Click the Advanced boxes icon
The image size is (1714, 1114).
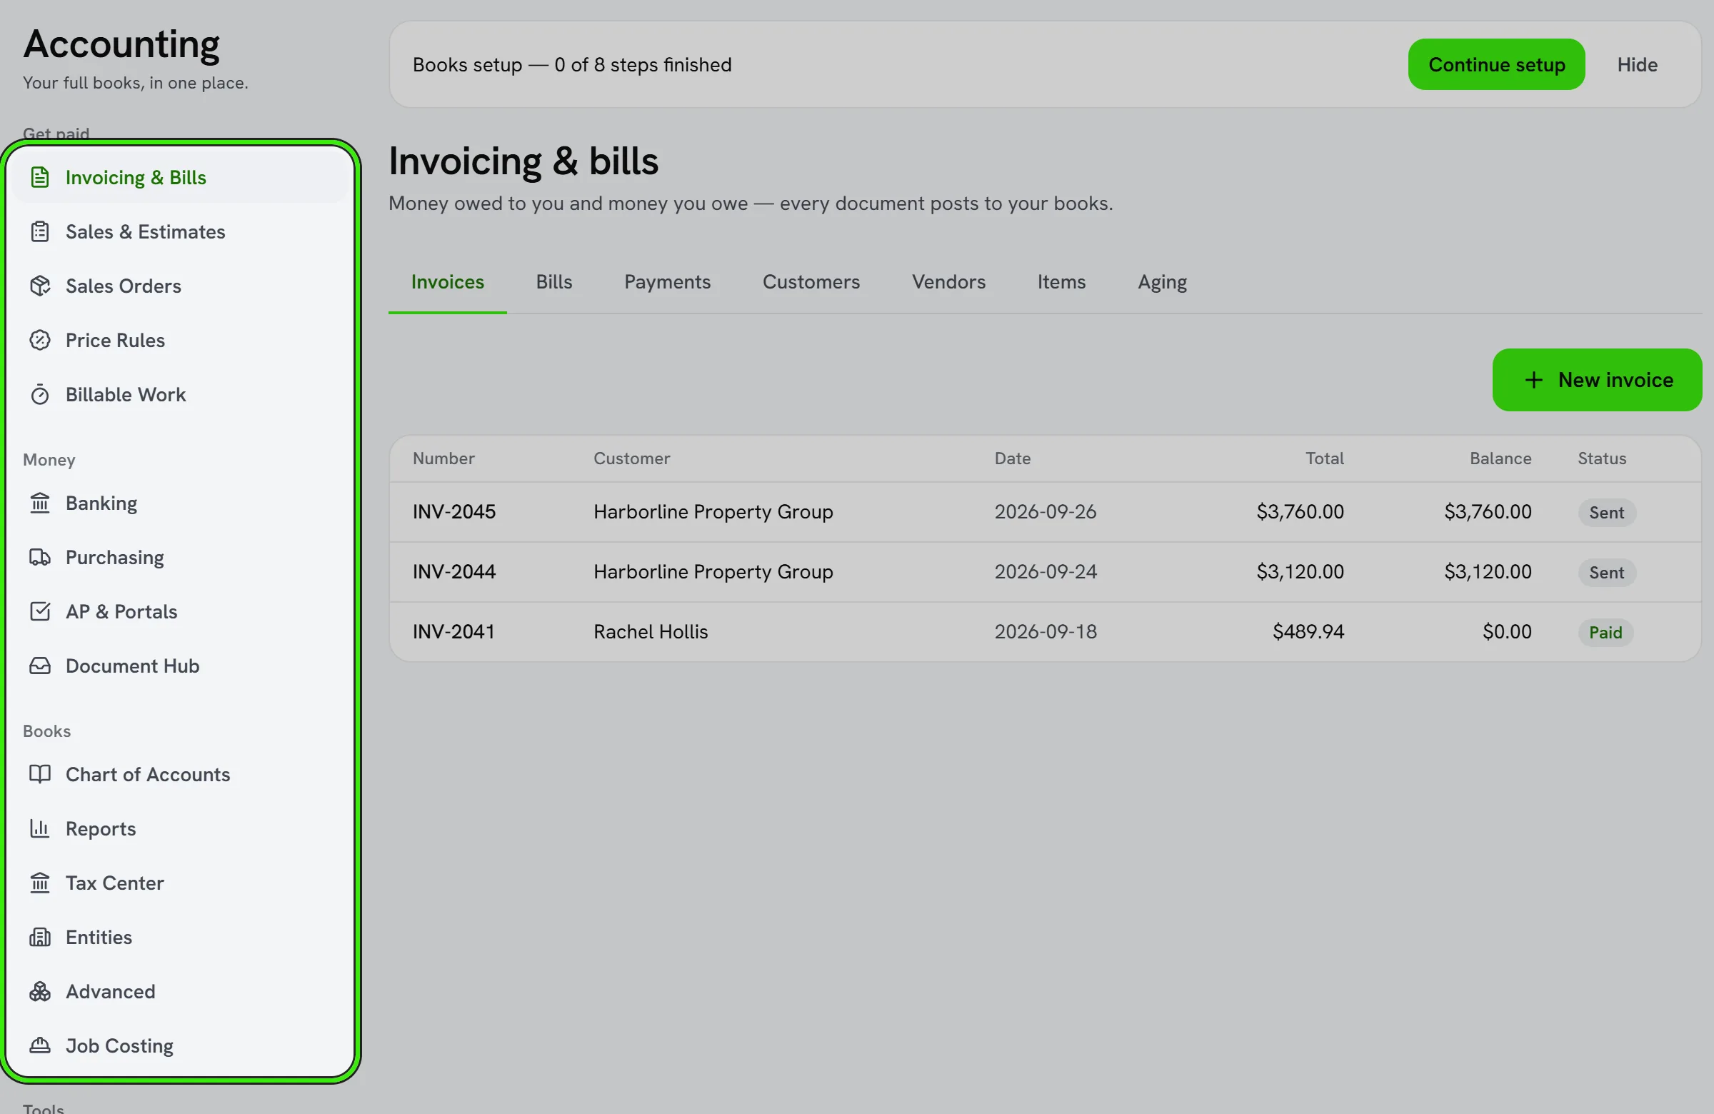click(40, 992)
